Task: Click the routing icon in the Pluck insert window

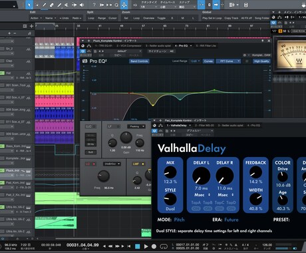Action: point(89,46)
